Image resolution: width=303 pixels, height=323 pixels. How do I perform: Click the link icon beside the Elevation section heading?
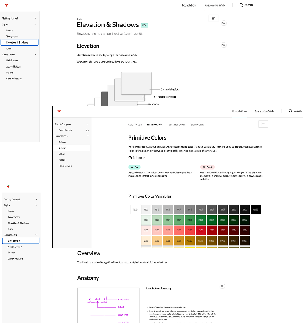coord(224,45)
